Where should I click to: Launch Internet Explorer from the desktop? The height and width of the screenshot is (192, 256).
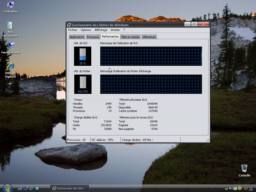(10, 70)
